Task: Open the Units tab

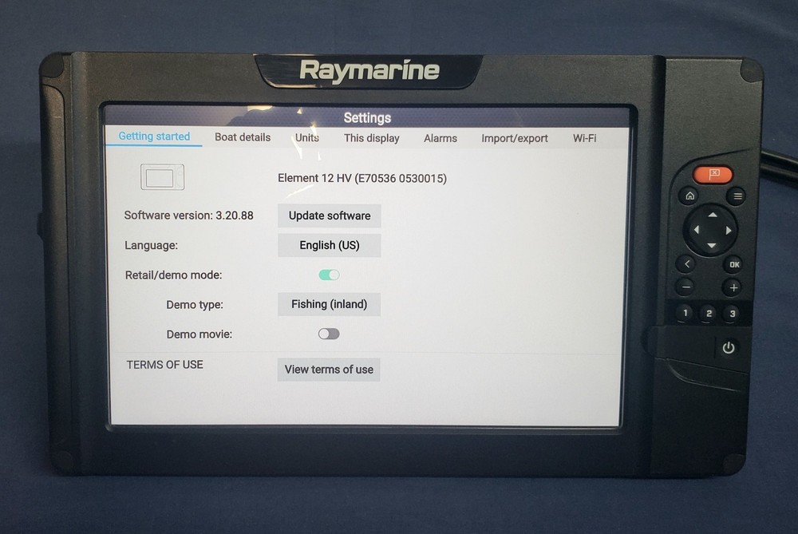Action: coord(307,138)
